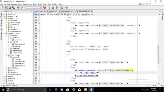Screen dimensions: 164x92
Task: Click the New Project toolbar icon
Action: pyautogui.click(x=6, y=7)
